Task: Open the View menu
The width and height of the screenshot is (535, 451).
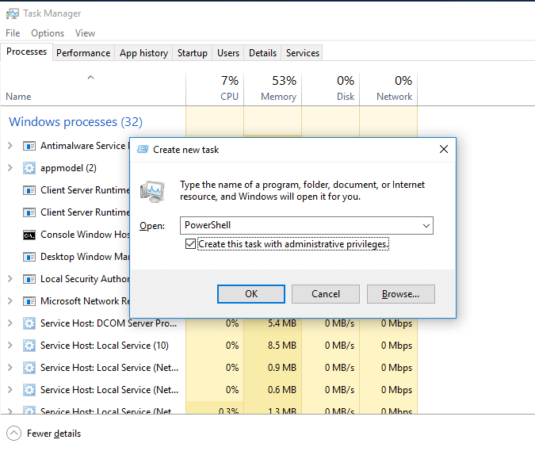Action: (85, 33)
